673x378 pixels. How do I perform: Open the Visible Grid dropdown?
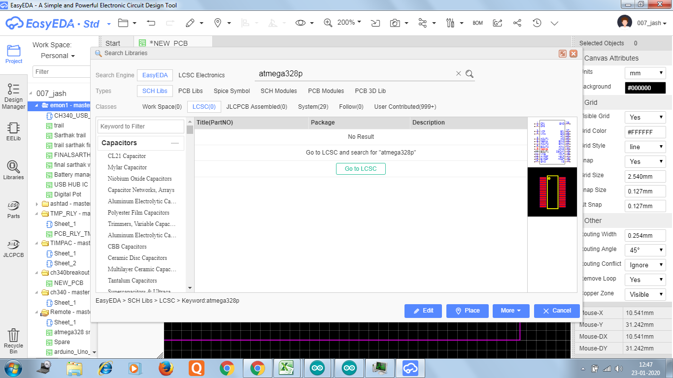pyautogui.click(x=645, y=117)
